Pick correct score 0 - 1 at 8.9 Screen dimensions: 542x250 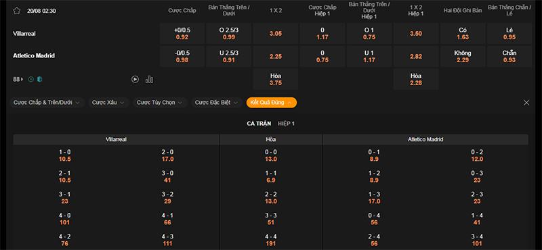(x=374, y=155)
